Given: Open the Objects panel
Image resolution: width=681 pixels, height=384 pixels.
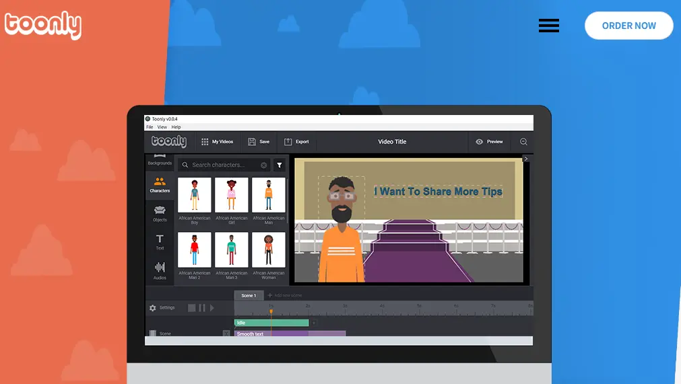Looking at the screenshot, I should point(160,213).
